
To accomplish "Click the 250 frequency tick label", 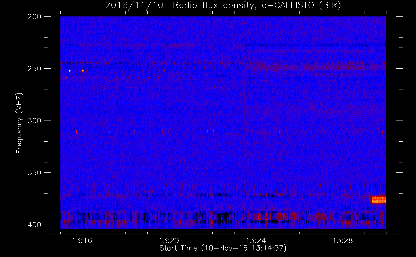I will click(34, 69).
